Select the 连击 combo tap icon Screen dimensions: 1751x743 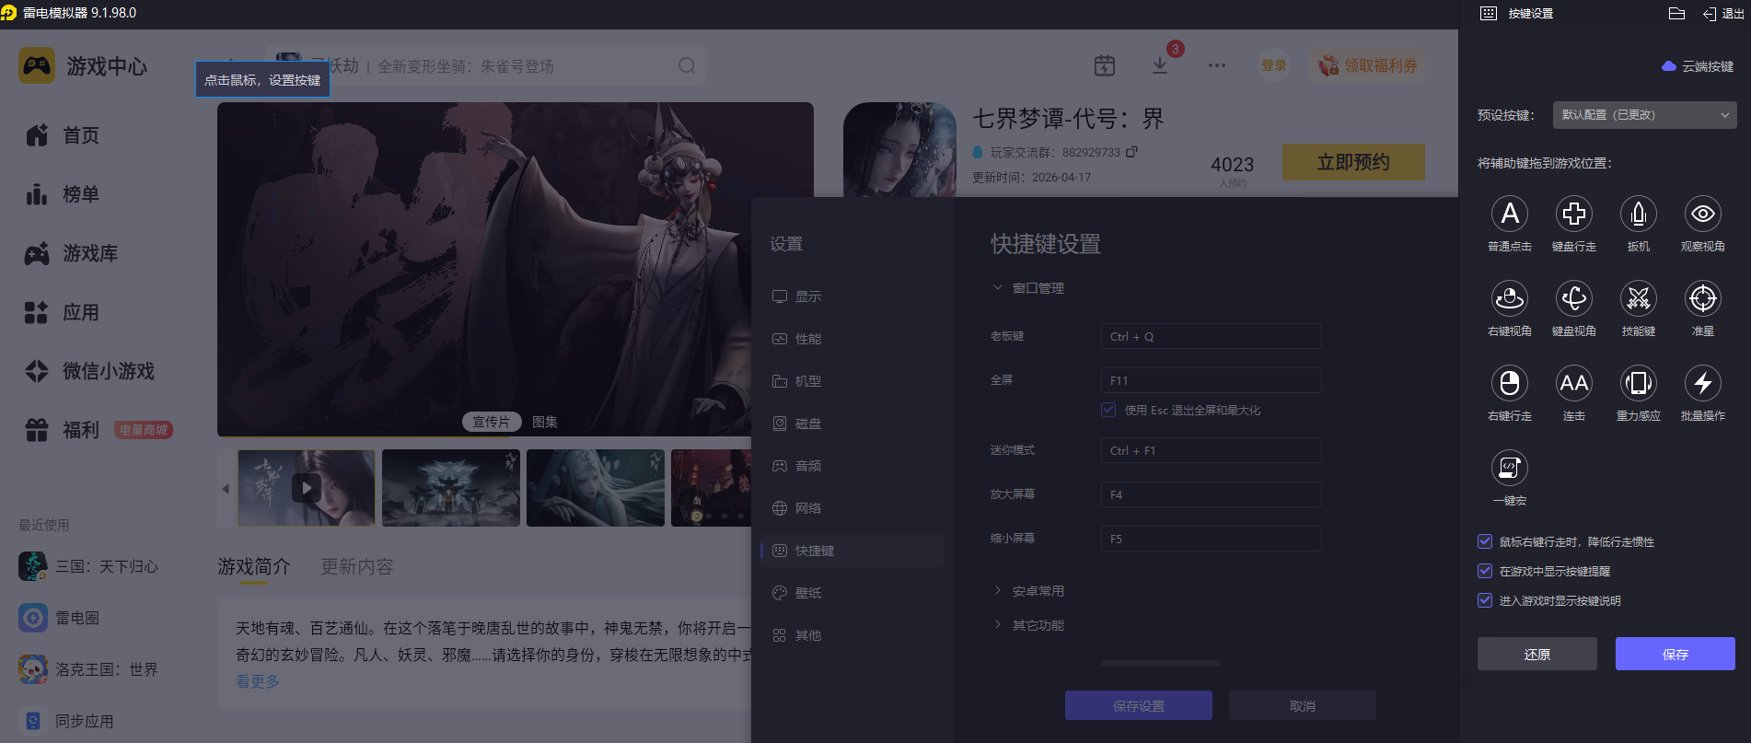(x=1574, y=383)
